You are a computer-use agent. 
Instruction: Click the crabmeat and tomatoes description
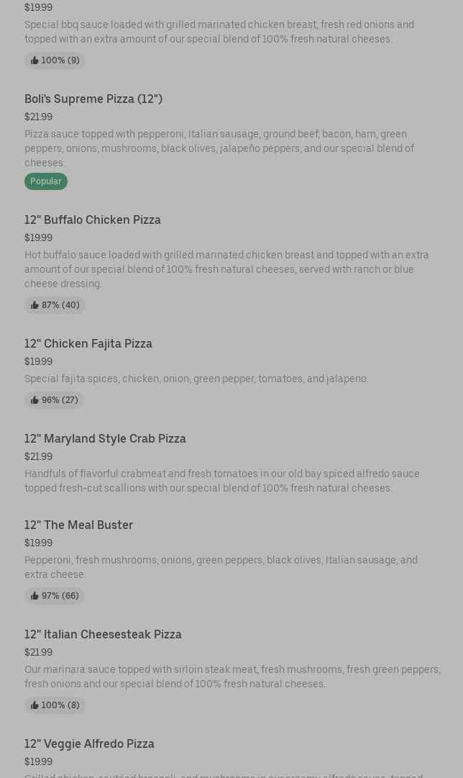[221, 481]
